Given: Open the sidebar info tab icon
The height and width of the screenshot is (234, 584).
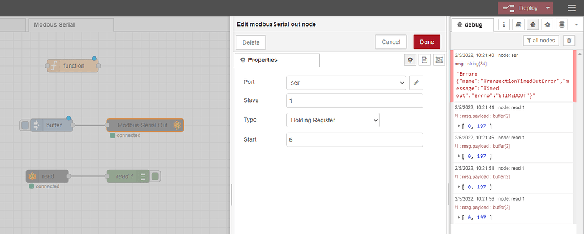Looking at the screenshot, I should point(503,25).
